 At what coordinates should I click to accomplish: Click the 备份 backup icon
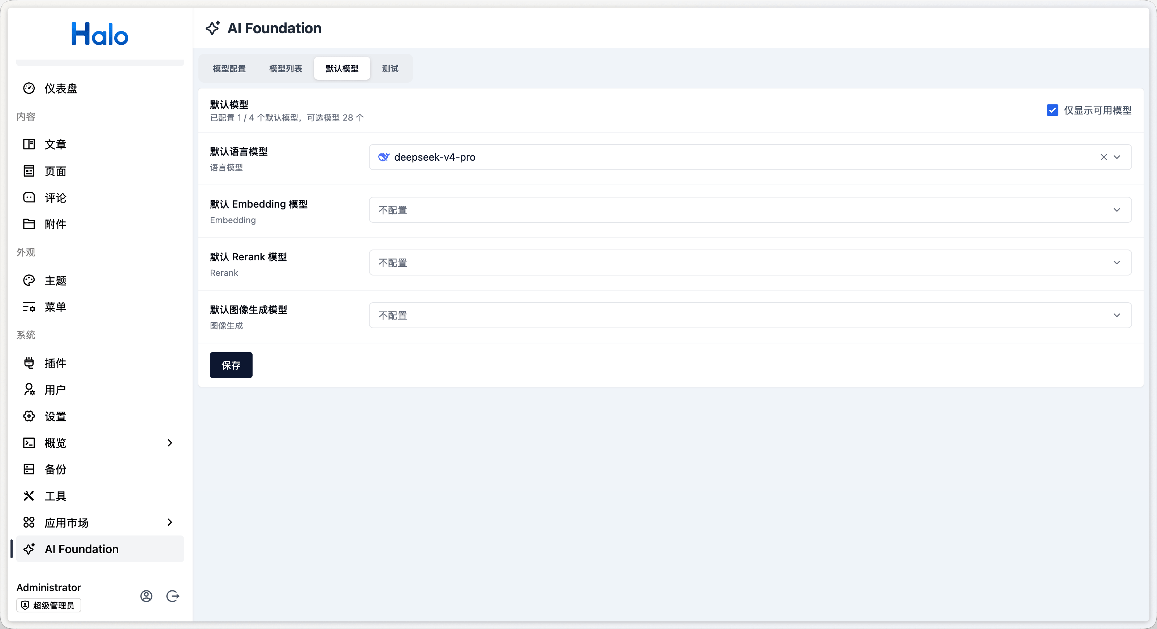[29, 469]
